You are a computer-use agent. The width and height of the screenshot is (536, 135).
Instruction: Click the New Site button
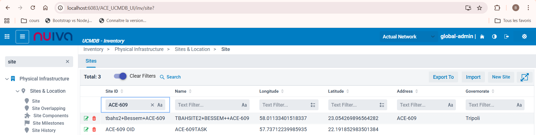point(501,77)
